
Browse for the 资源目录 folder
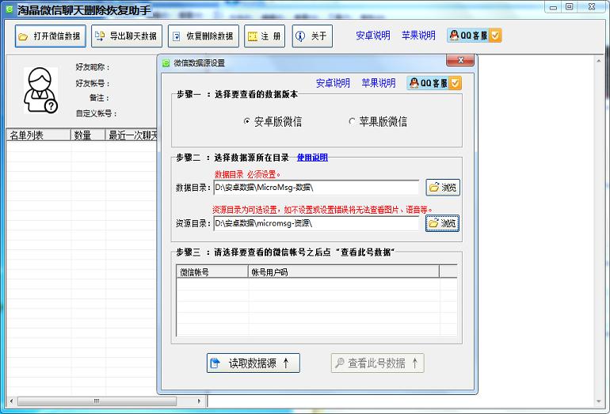pos(442,223)
